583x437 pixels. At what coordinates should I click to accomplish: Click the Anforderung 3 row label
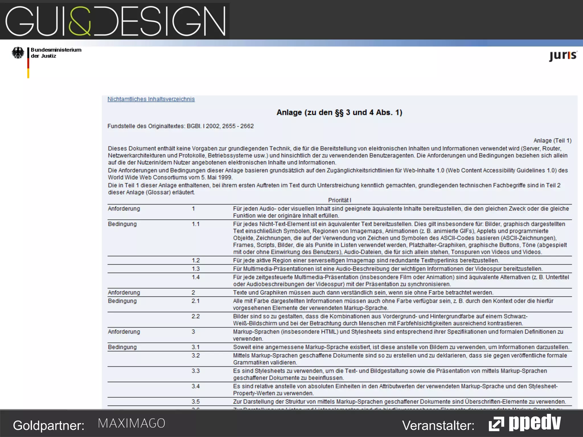click(124, 332)
